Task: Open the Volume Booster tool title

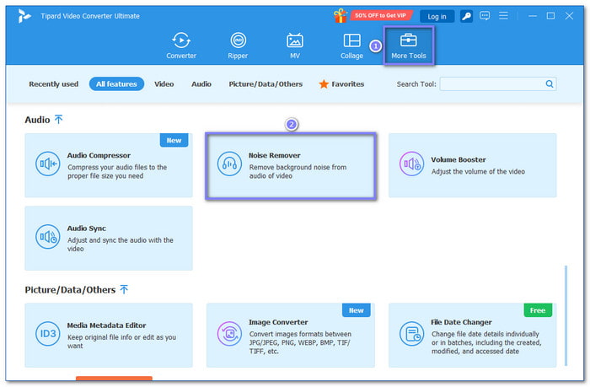Action: pos(459,159)
